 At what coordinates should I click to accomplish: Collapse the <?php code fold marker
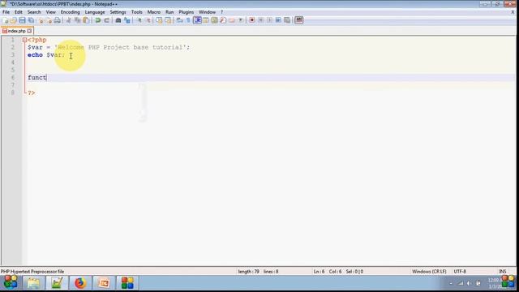pyautogui.click(x=24, y=40)
